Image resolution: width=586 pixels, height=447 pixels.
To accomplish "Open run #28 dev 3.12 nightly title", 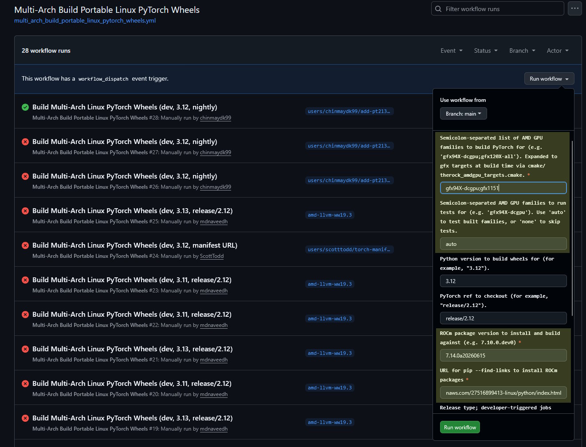I will click(125, 107).
